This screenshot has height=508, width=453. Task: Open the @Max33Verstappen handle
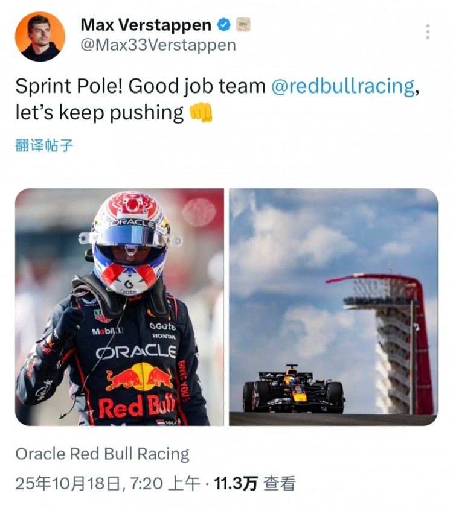pos(158,45)
